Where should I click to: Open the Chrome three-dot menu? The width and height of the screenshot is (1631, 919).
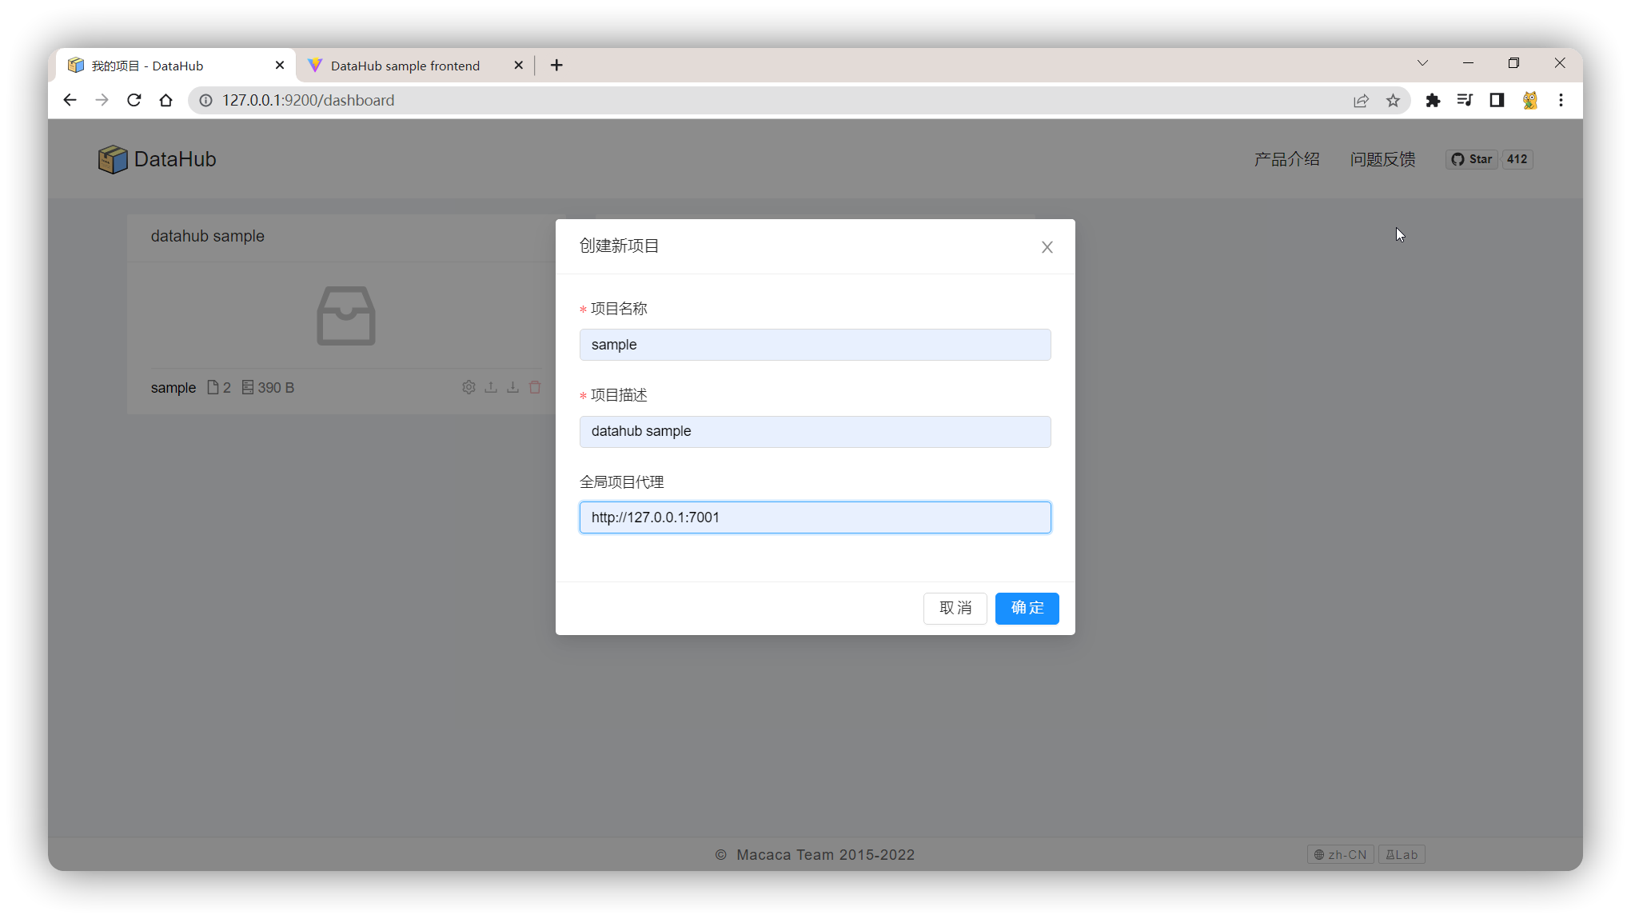pyautogui.click(x=1561, y=100)
